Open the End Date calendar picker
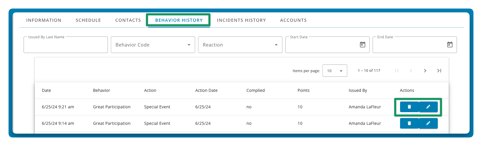Image resolution: width=482 pixels, height=146 pixels. 450,45
